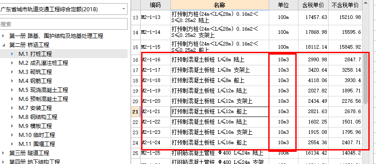376x164 pixels.
Task: Expand the 第三册 隧道工程 node
Action: click(3, 153)
